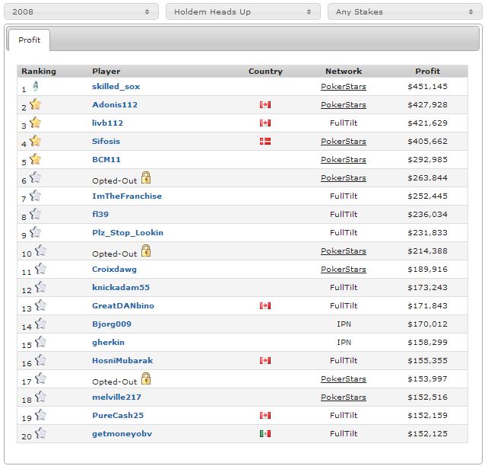
Task: Click PokerStars link in melville217 row
Action: tap(344, 397)
